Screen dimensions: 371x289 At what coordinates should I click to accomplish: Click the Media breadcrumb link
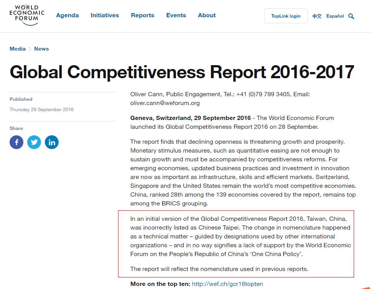click(x=18, y=49)
